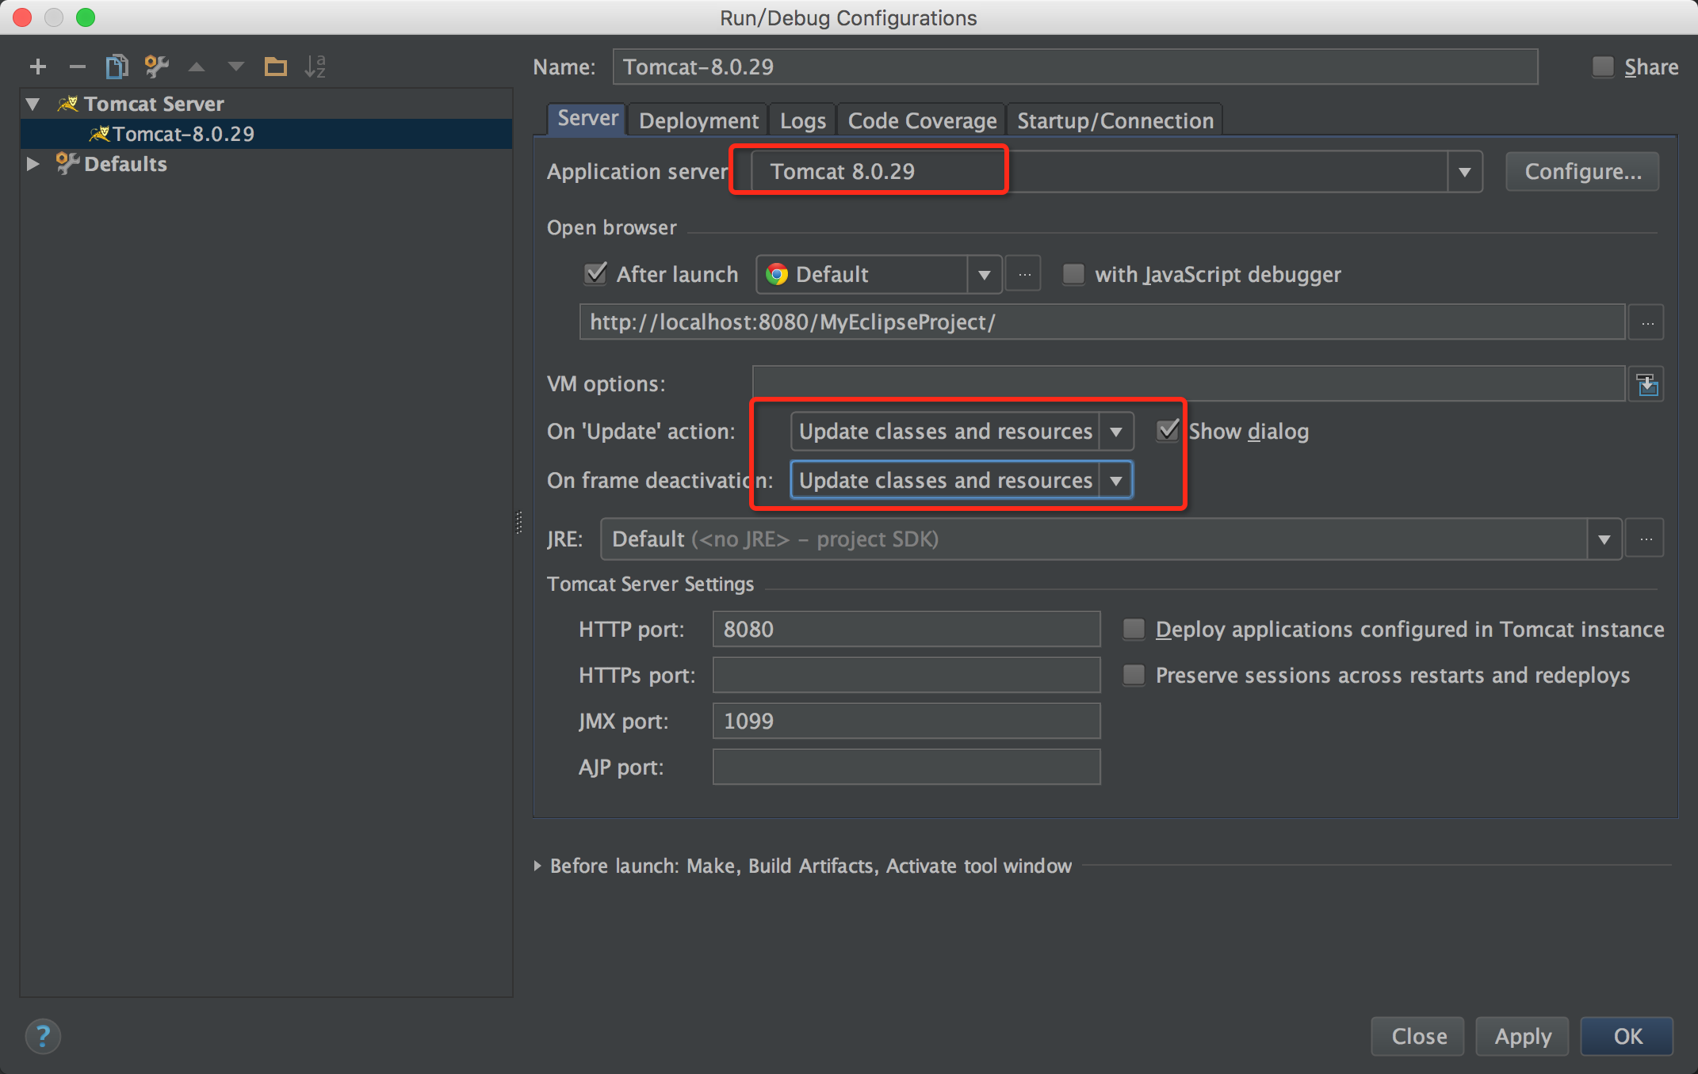The width and height of the screenshot is (1698, 1074).
Task: Open the Application server dropdown
Action: pos(1464,172)
